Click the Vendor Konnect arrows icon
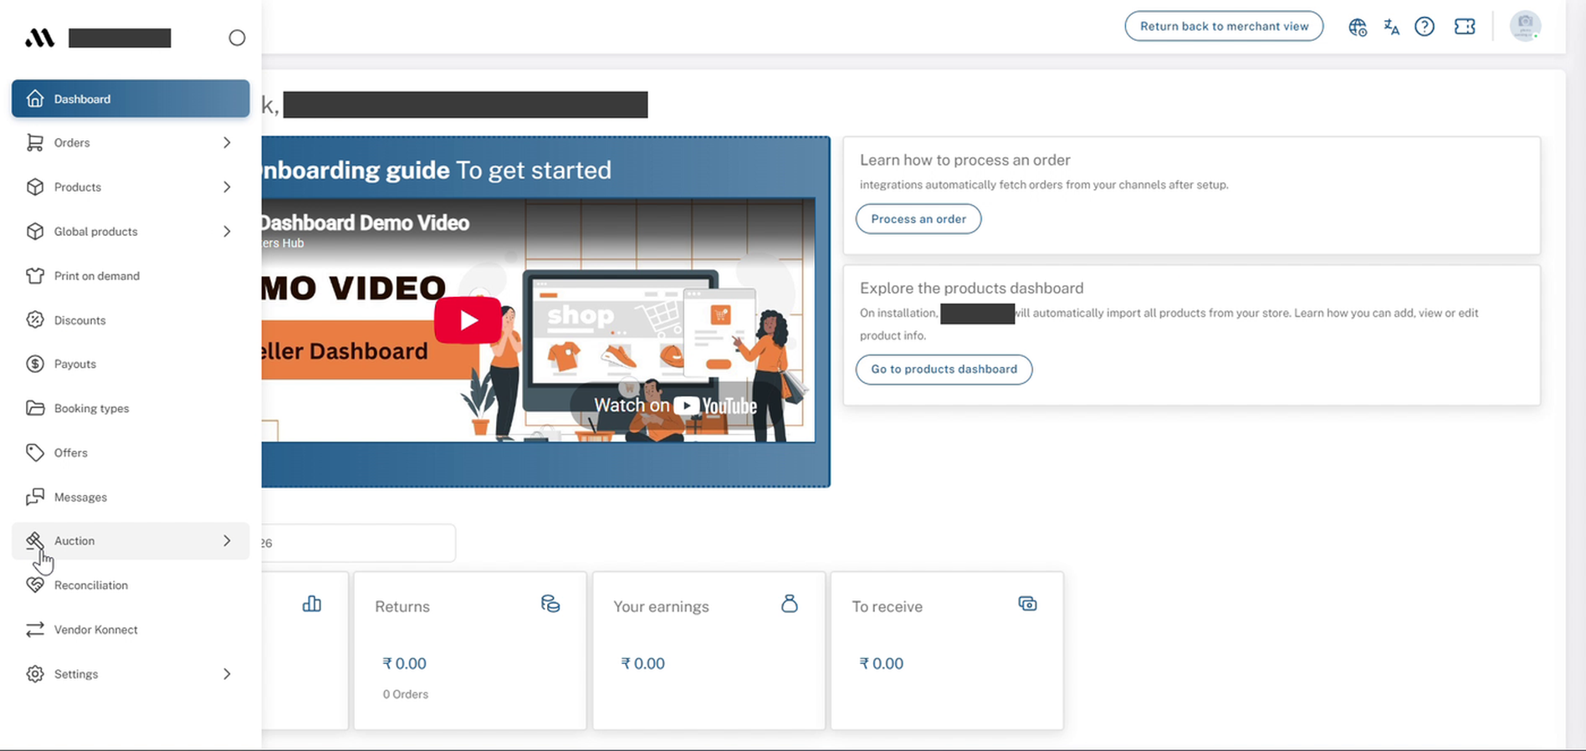 [35, 630]
